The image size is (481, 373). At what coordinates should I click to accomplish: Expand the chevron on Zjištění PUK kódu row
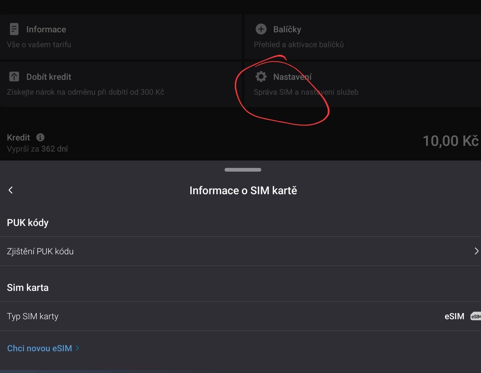(476, 251)
